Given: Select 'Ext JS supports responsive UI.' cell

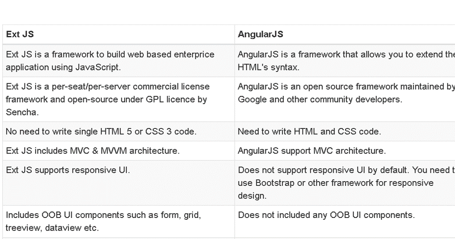Looking at the screenshot, I should [x=118, y=183].
